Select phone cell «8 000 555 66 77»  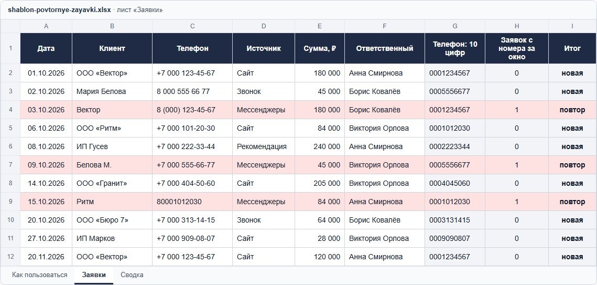click(x=192, y=91)
